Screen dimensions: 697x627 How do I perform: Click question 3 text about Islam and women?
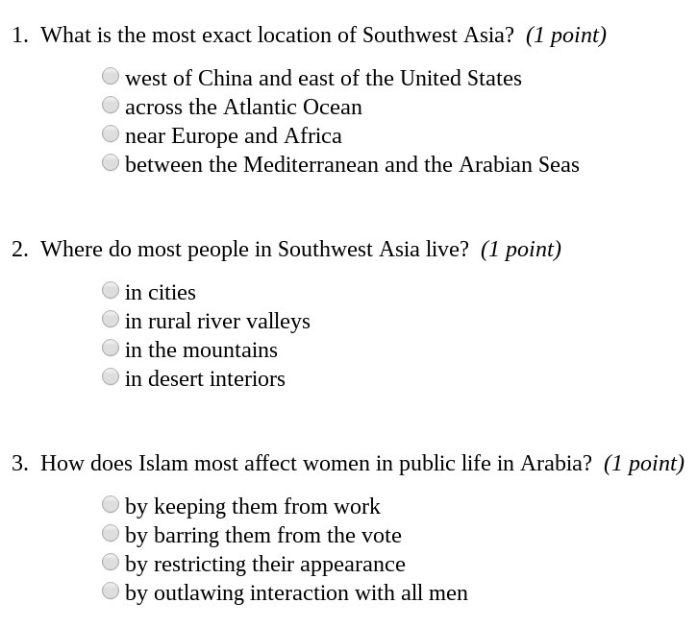click(x=316, y=464)
